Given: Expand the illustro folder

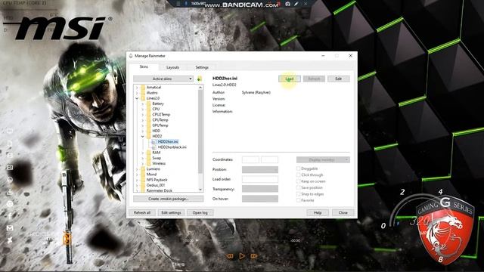Looking at the screenshot, I should pos(137,93).
